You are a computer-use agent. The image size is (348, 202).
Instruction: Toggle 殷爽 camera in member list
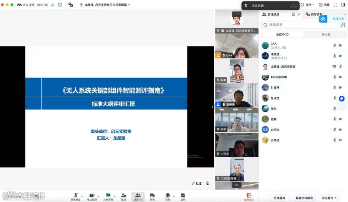click(x=341, y=119)
